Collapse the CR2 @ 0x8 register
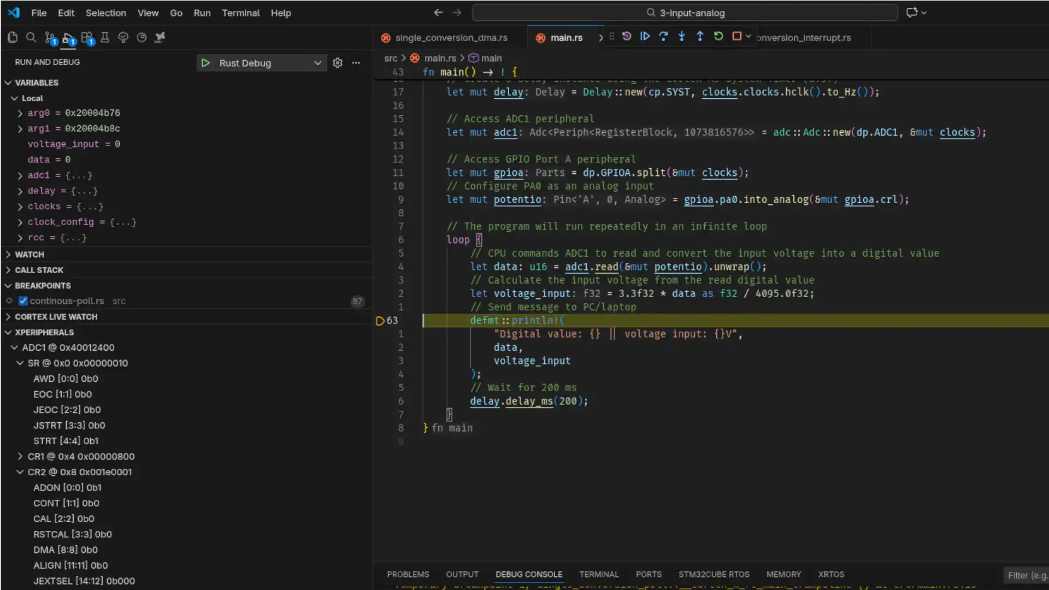 pos(21,471)
